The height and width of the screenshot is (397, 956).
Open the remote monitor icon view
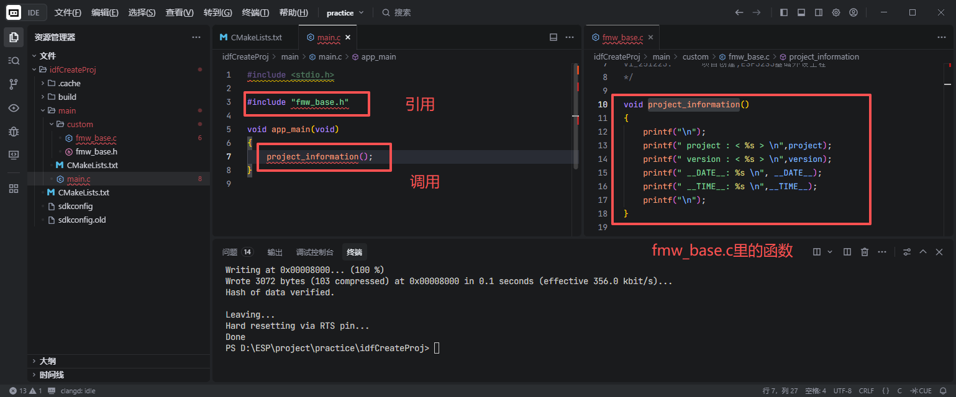pyautogui.click(x=13, y=154)
